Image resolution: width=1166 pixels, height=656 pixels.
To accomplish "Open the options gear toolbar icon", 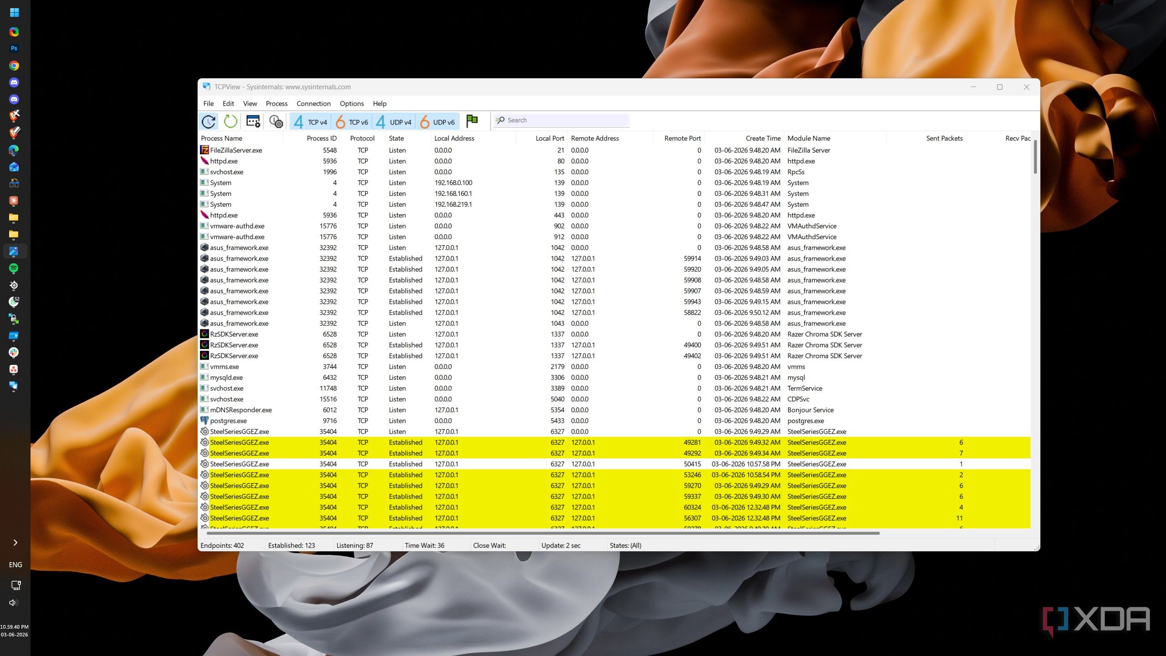I will 276,122.
